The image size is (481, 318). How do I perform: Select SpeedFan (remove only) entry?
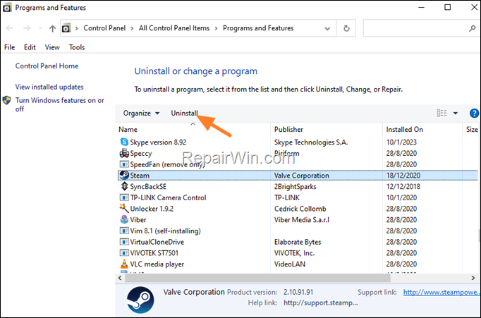click(167, 164)
